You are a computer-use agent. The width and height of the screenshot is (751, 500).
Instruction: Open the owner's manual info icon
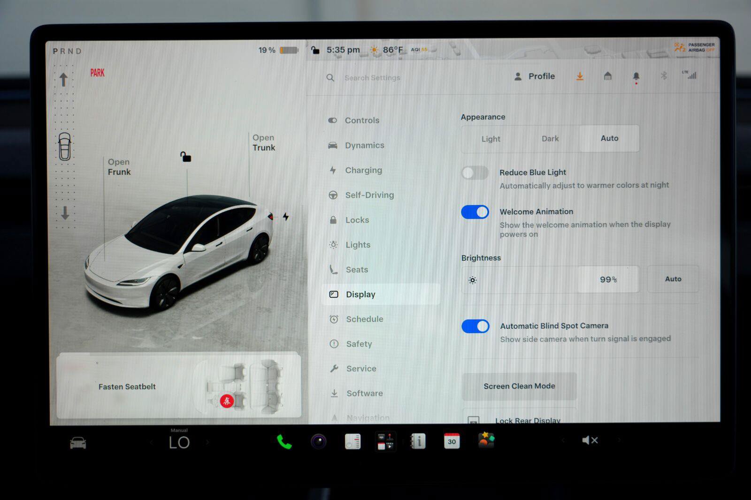point(417,441)
